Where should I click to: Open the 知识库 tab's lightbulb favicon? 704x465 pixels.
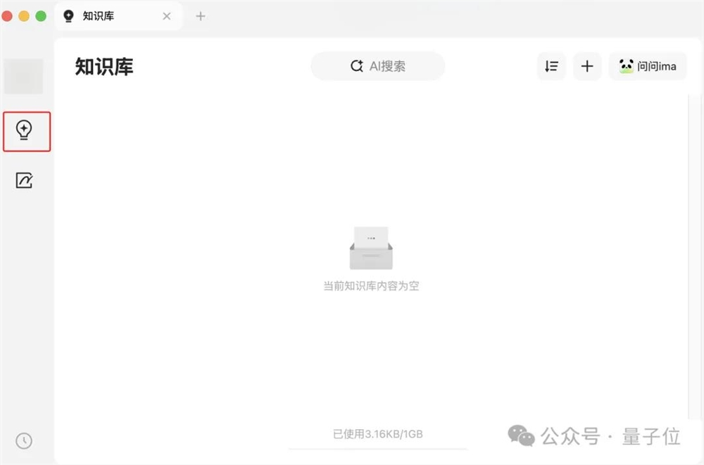coord(68,15)
